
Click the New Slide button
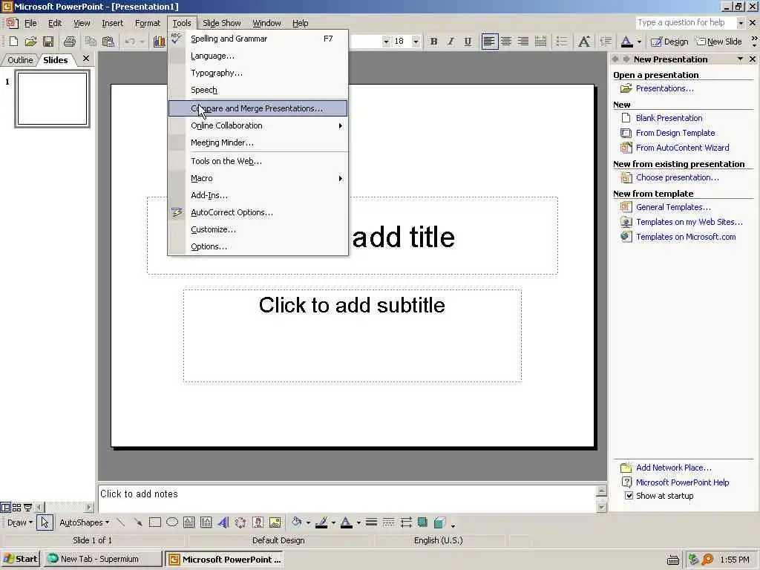coord(719,42)
